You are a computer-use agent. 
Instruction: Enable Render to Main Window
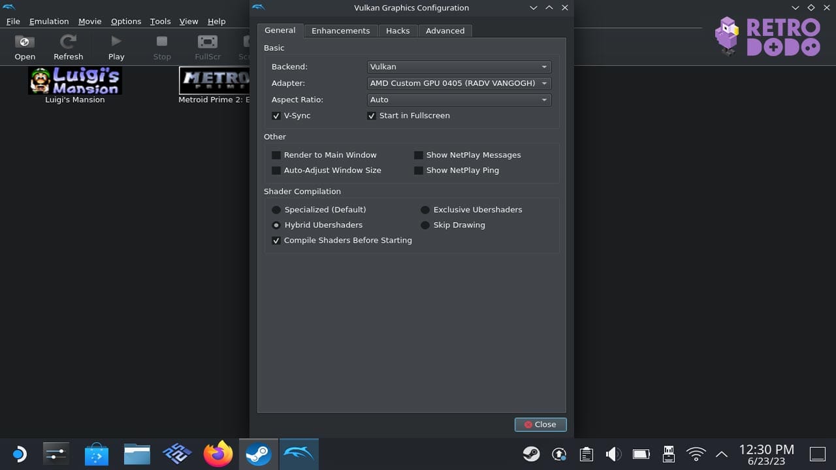276,155
